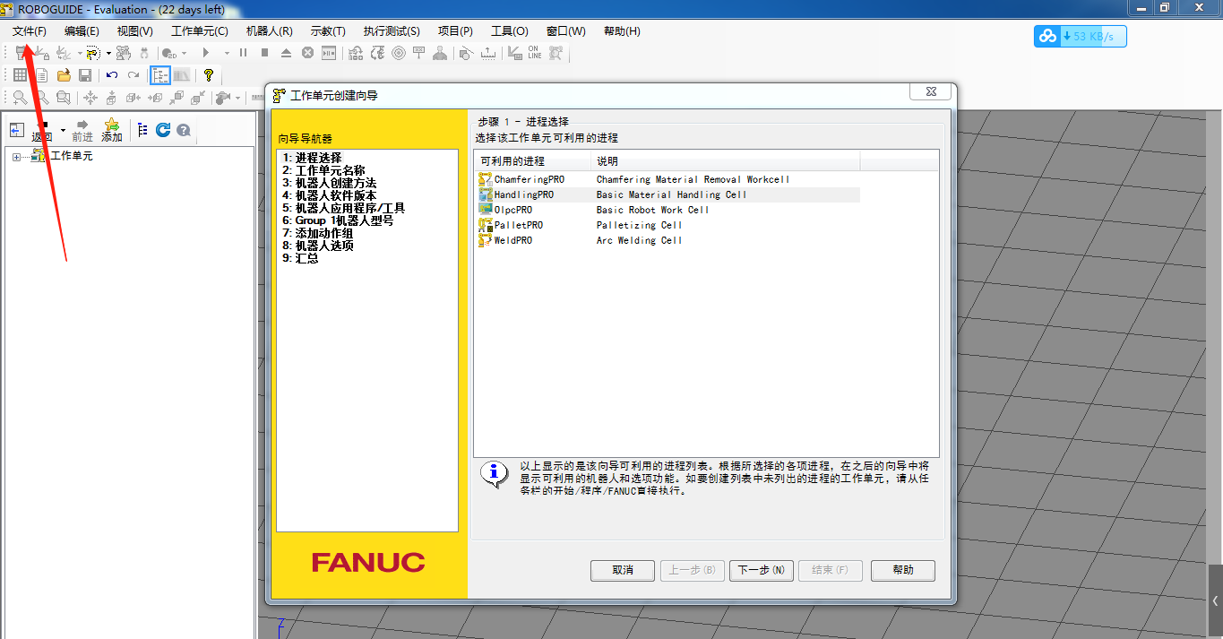The width and height of the screenshot is (1223, 639).
Task: Select the 工作单元 tree item
Action: (x=71, y=156)
